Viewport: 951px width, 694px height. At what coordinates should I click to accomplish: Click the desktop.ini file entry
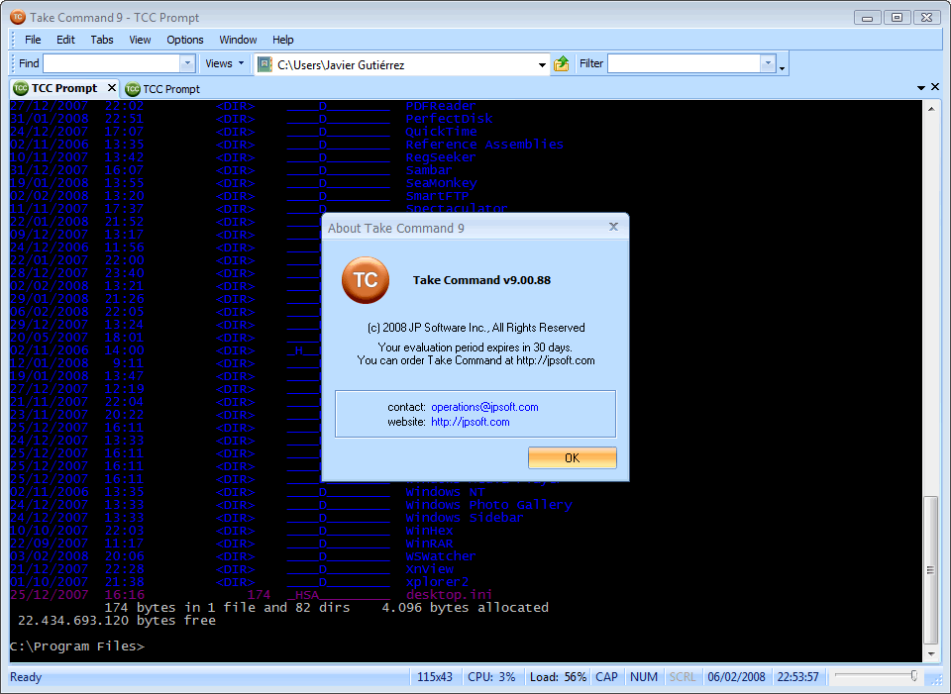(449, 595)
